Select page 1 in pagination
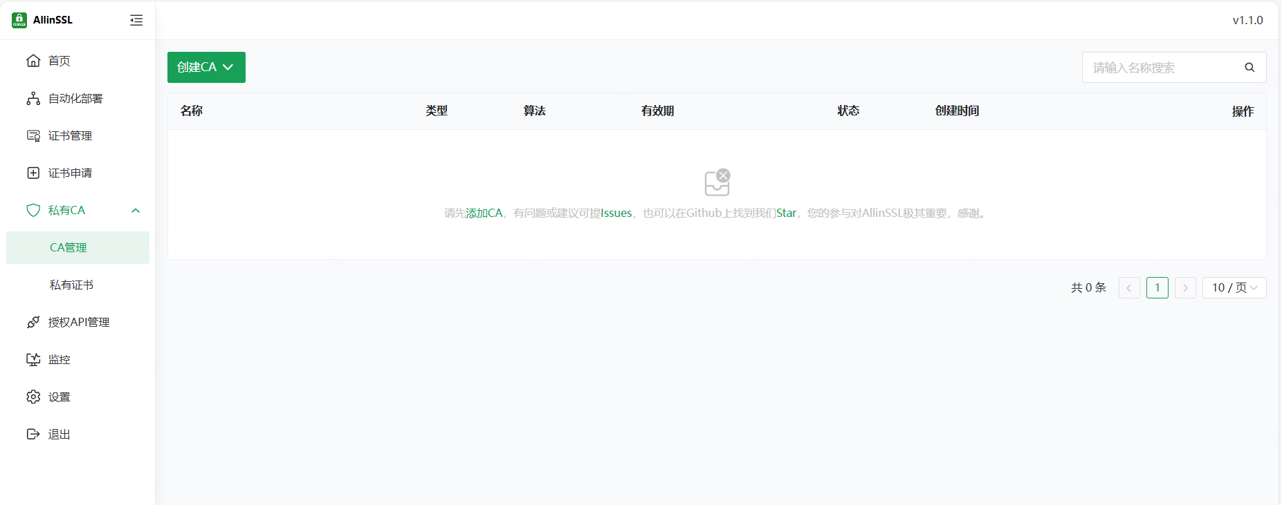Viewport: 1282px width, 505px height. (1157, 287)
